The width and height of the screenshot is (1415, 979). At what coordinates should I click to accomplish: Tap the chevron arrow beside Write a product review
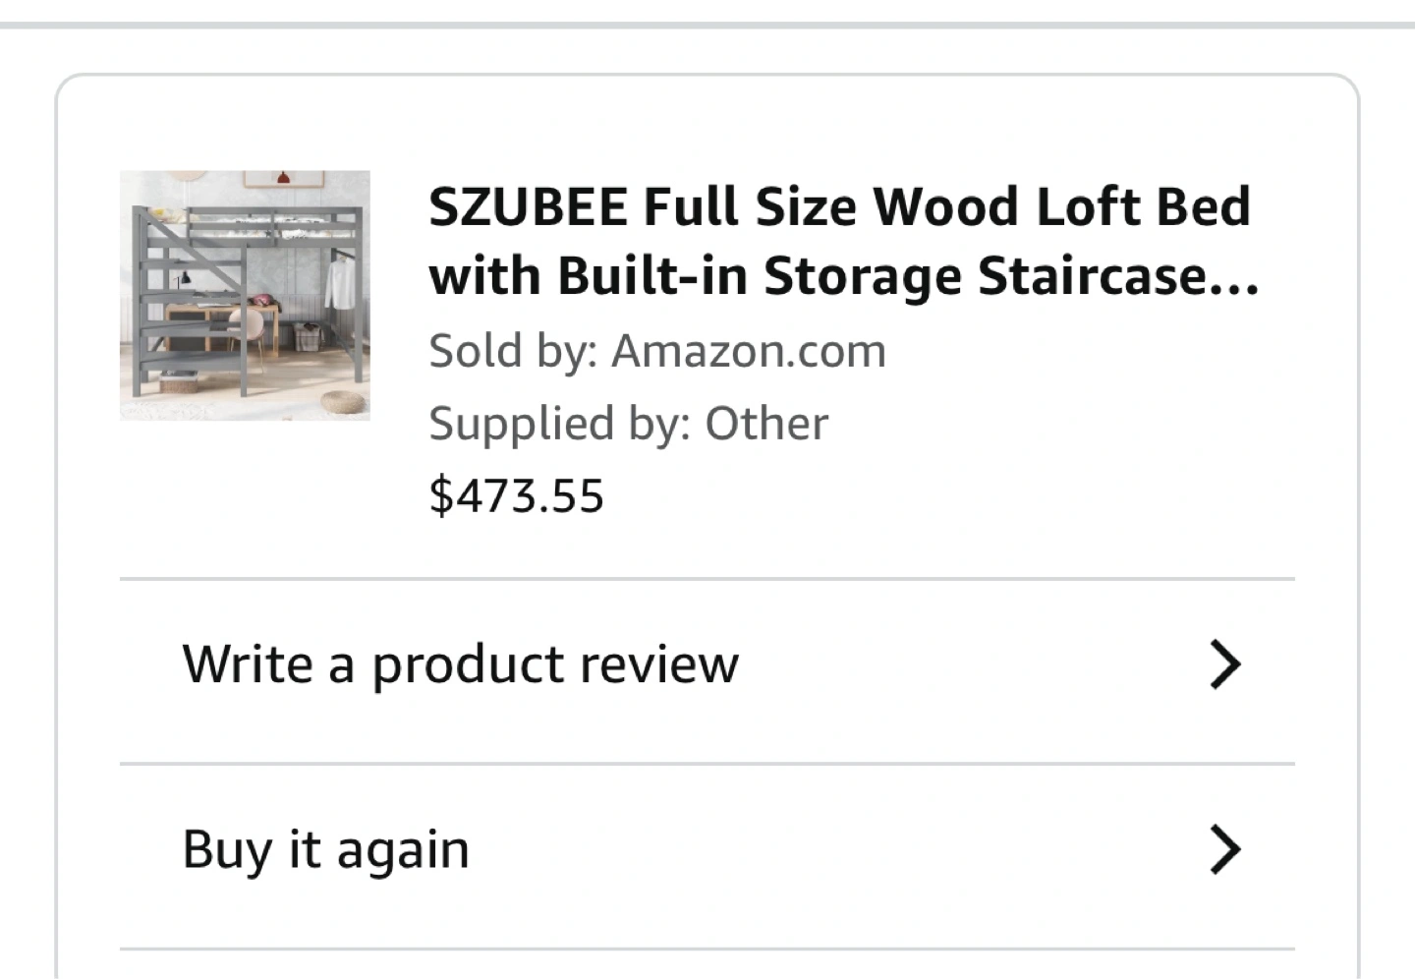(1224, 665)
